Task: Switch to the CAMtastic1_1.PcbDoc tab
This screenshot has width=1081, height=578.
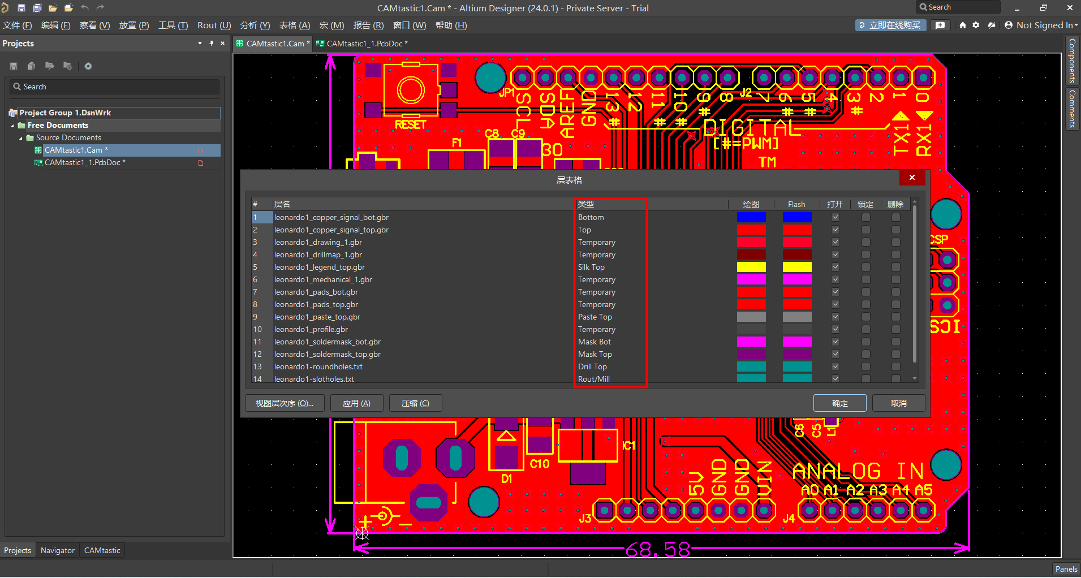Action: pyautogui.click(x=366, y=44)
